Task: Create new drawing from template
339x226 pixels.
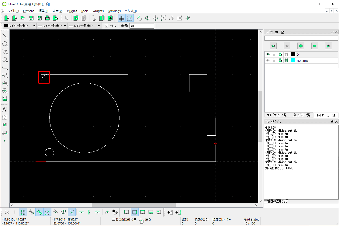Action: pyautogui.click(x=15, y=18)
